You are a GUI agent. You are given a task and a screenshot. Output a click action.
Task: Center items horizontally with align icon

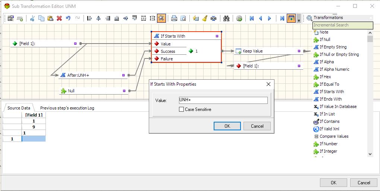(x=98, y=18)
